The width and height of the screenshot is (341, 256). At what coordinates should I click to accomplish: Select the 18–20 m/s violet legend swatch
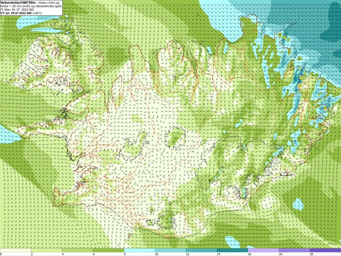click(294, 250)
